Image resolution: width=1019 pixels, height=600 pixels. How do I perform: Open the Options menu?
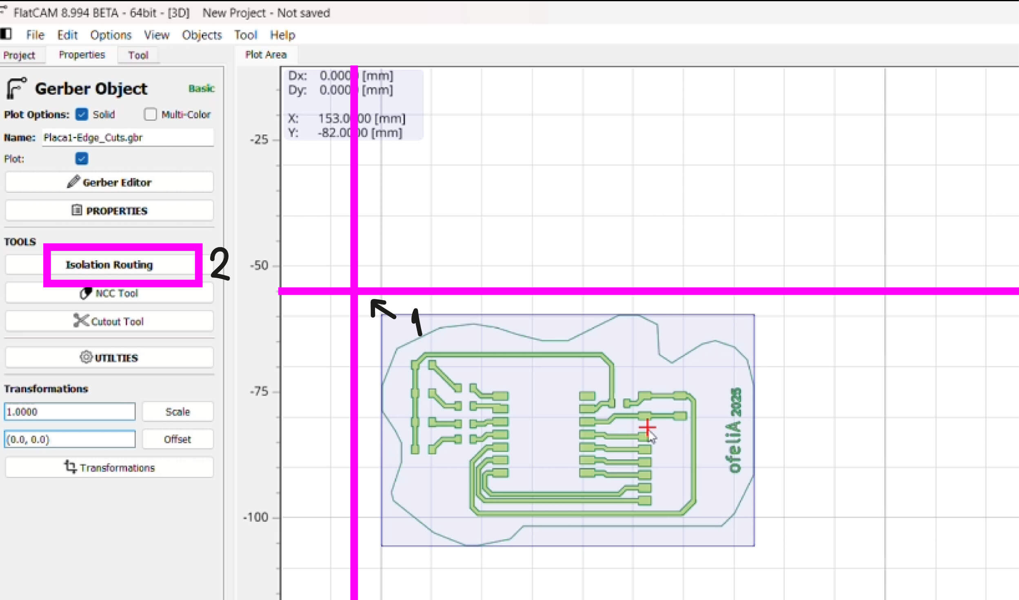[111, 35]
